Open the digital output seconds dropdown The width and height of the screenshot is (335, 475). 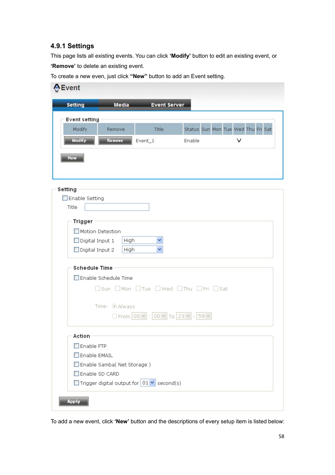pos(148,383)
